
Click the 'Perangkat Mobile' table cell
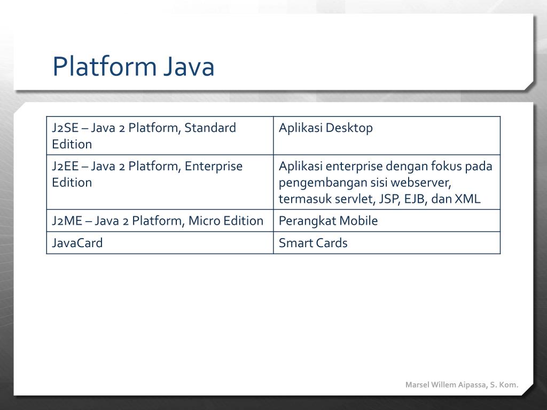tap(387, 220)
